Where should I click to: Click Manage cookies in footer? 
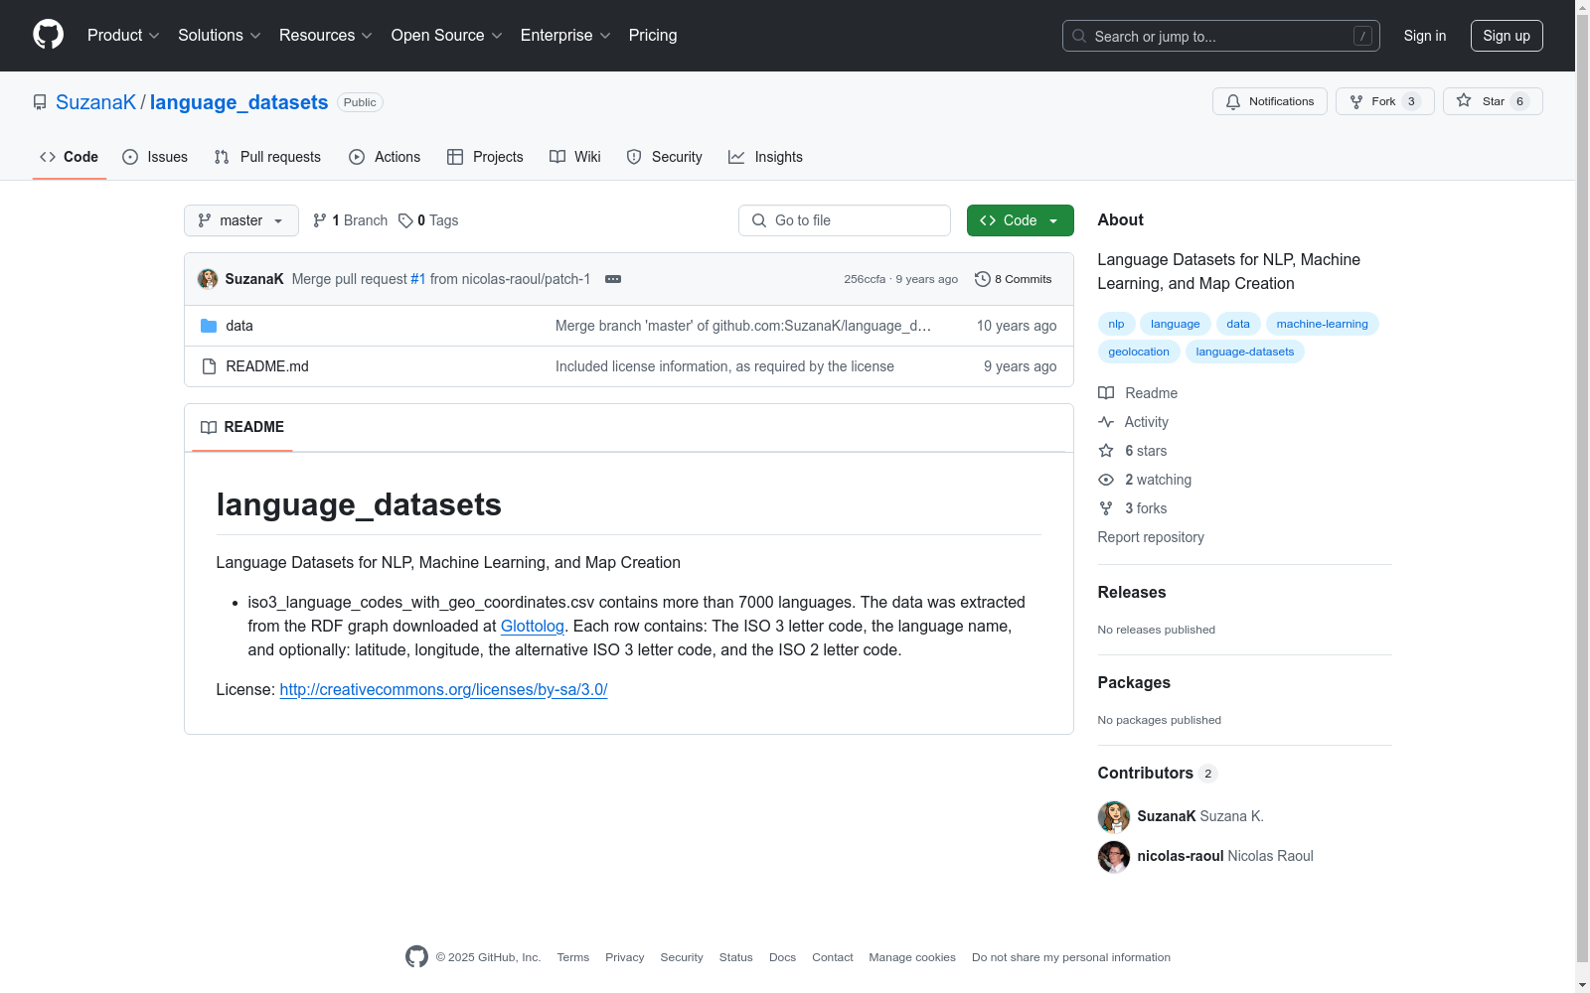(x=912, y=957)
